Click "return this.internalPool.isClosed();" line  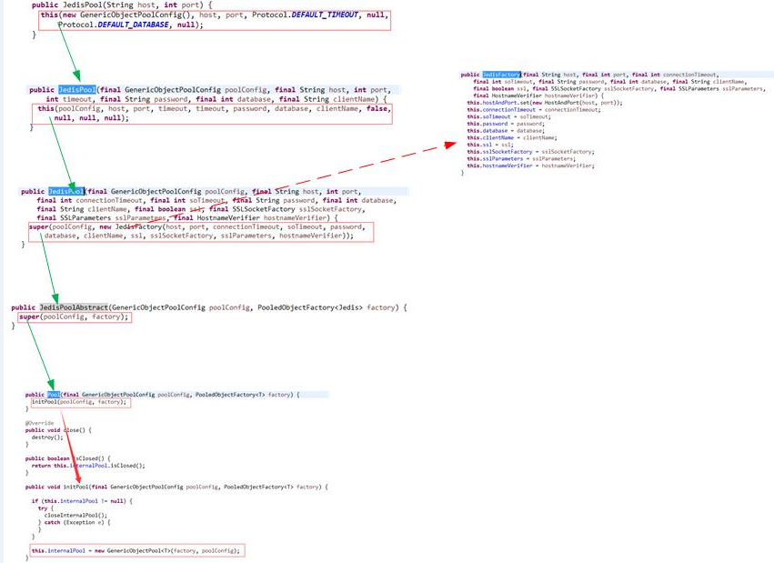88,466
